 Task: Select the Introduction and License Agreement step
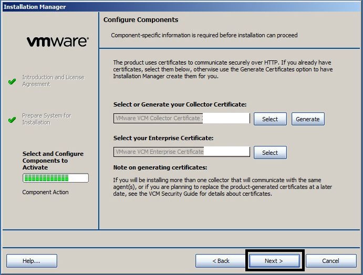click(53, 81)
